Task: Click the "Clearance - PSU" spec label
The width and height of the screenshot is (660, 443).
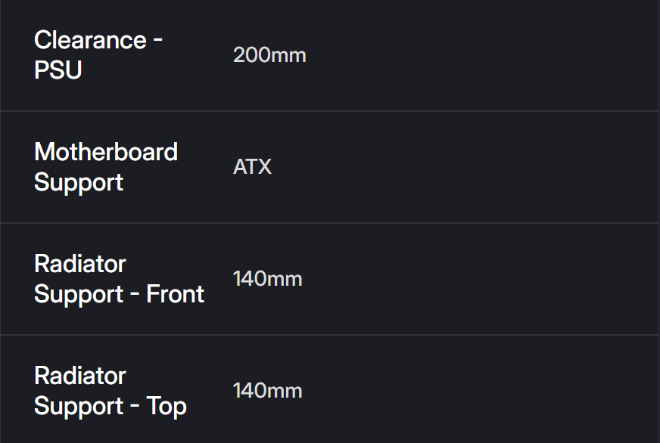Action: tap(98, 54)
